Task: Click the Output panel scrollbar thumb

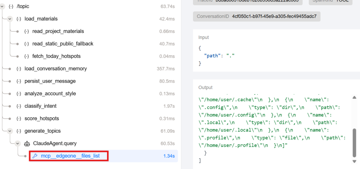Action: click(x=354, y=143)
